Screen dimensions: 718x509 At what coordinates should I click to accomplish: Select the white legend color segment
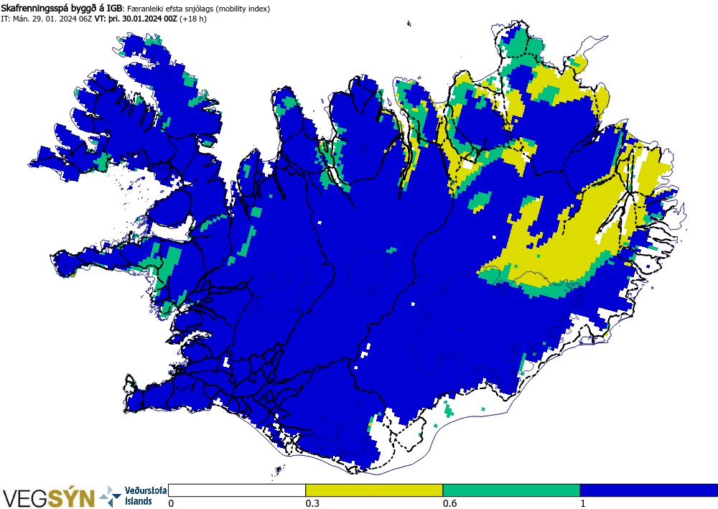(x=237, y=490)
